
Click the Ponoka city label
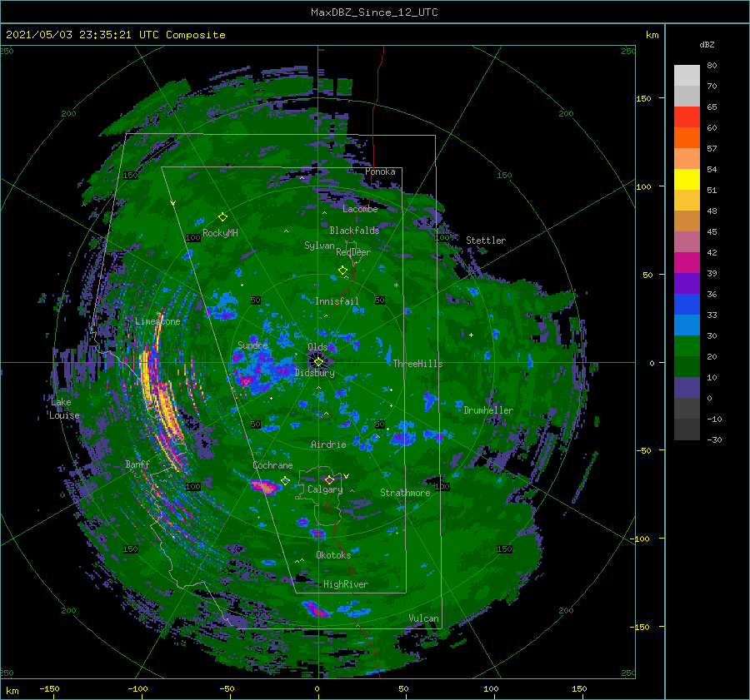coord(380,171)
